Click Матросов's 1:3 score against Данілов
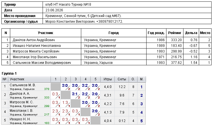Screen dimensions: 213x126 (65, 103)
